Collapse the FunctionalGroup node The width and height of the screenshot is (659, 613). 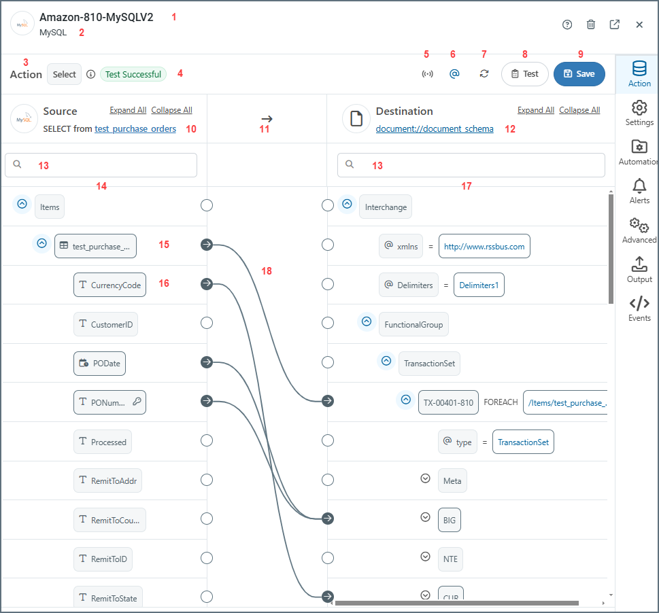click(367, 322)
